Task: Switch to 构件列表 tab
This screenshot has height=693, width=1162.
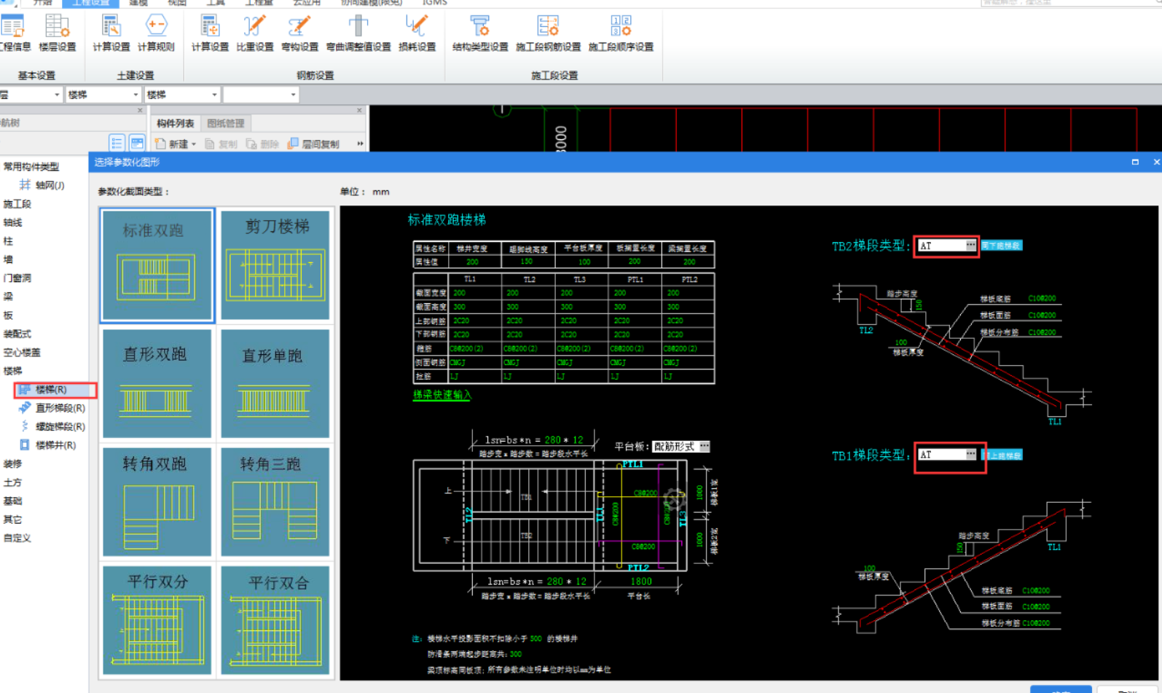Action: pyautogui.click(x=176, y=123)
